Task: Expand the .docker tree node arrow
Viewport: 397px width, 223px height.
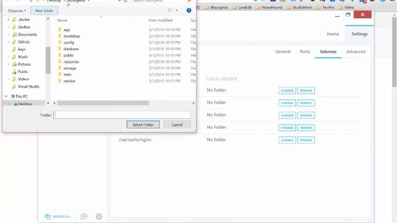Action: point(8,19)
